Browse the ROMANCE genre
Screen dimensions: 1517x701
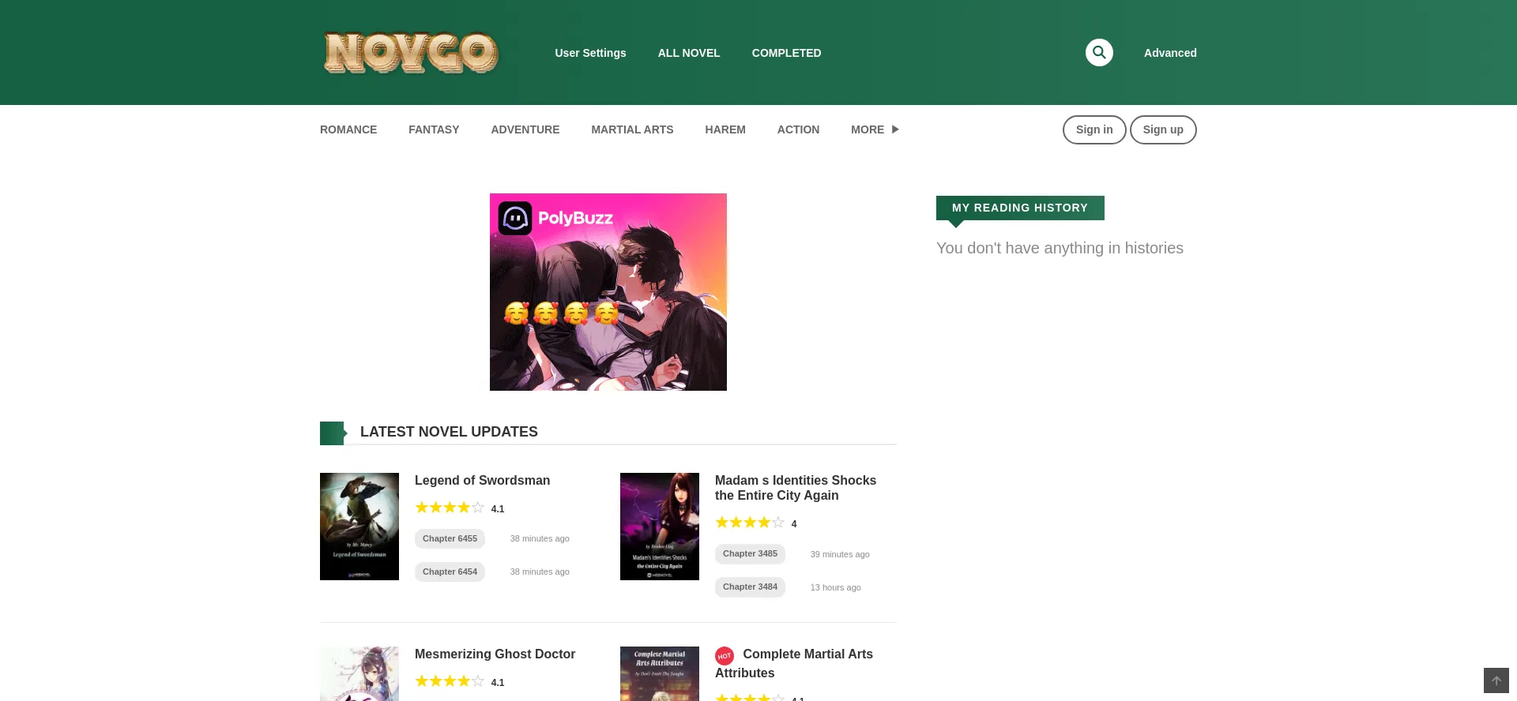(x=348, y=129)
